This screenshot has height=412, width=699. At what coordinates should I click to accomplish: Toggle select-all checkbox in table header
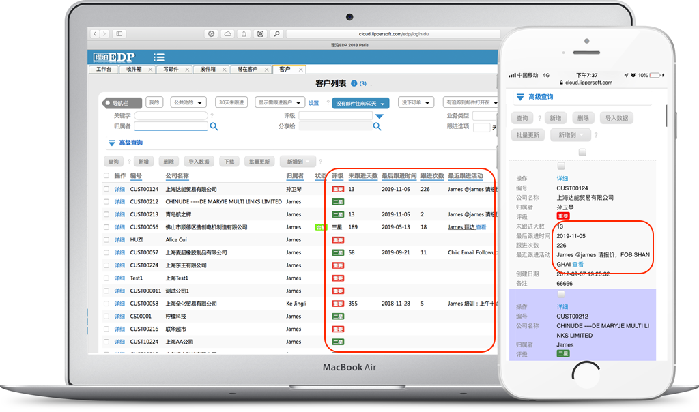click(106, 176)
